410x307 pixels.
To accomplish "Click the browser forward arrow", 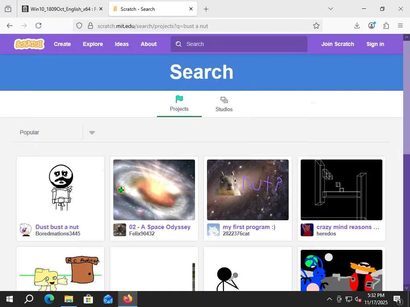I will [x=24, y=26].
